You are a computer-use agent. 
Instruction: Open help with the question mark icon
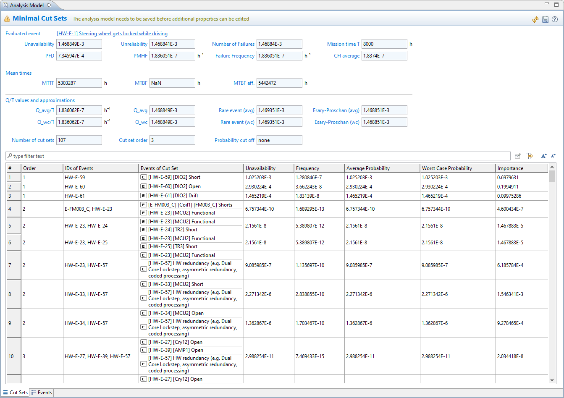pyautogui.click(x=555, y=20)
